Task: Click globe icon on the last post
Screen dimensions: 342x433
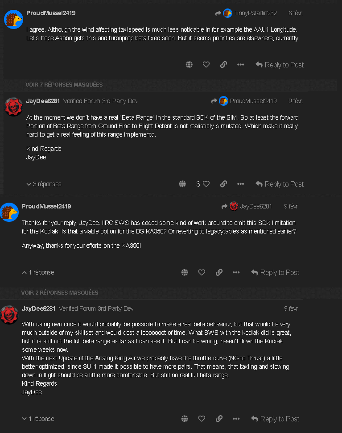Action: click(185, 419)
